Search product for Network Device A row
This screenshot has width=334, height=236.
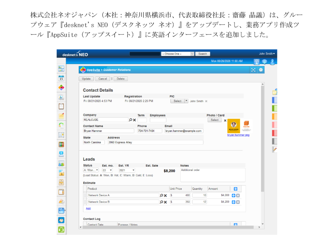point(161,195)
